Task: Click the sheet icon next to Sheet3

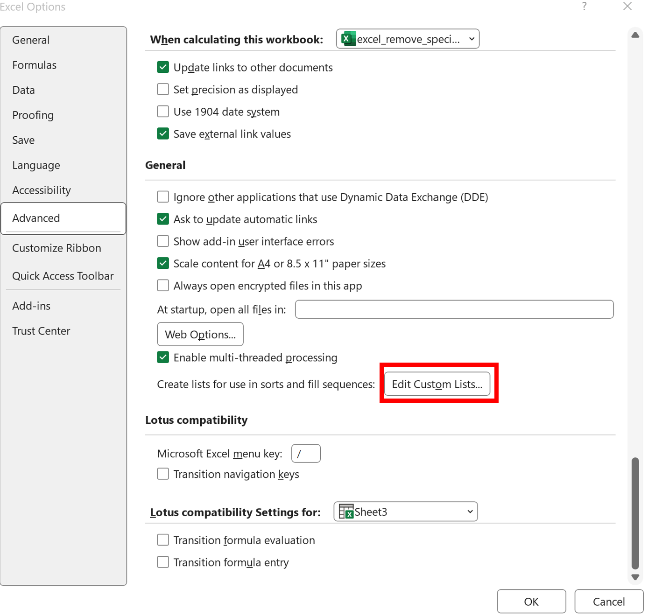Action: tap(346, 511)
